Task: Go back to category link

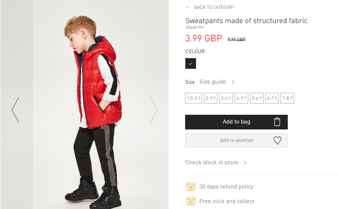Action: (x=214, y=7)
